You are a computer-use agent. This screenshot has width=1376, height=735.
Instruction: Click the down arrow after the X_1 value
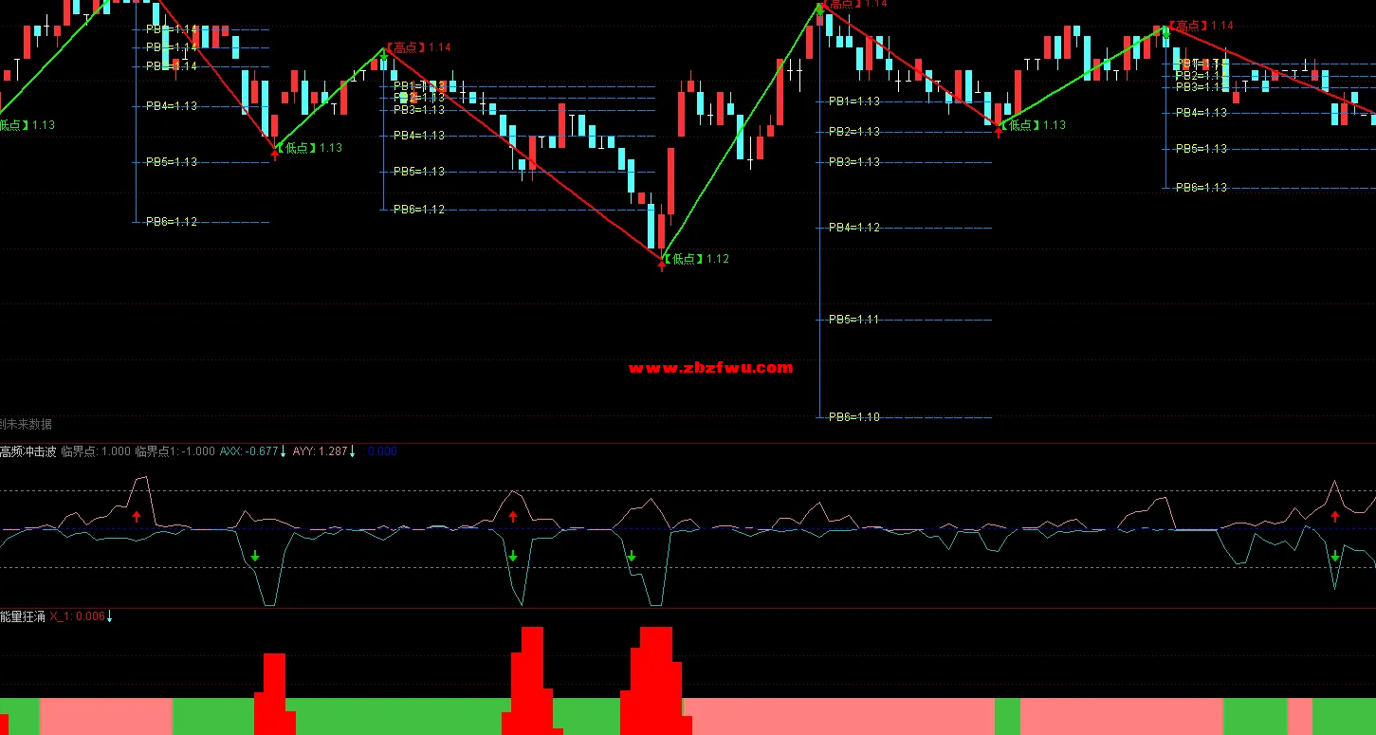tap(109, 616)
